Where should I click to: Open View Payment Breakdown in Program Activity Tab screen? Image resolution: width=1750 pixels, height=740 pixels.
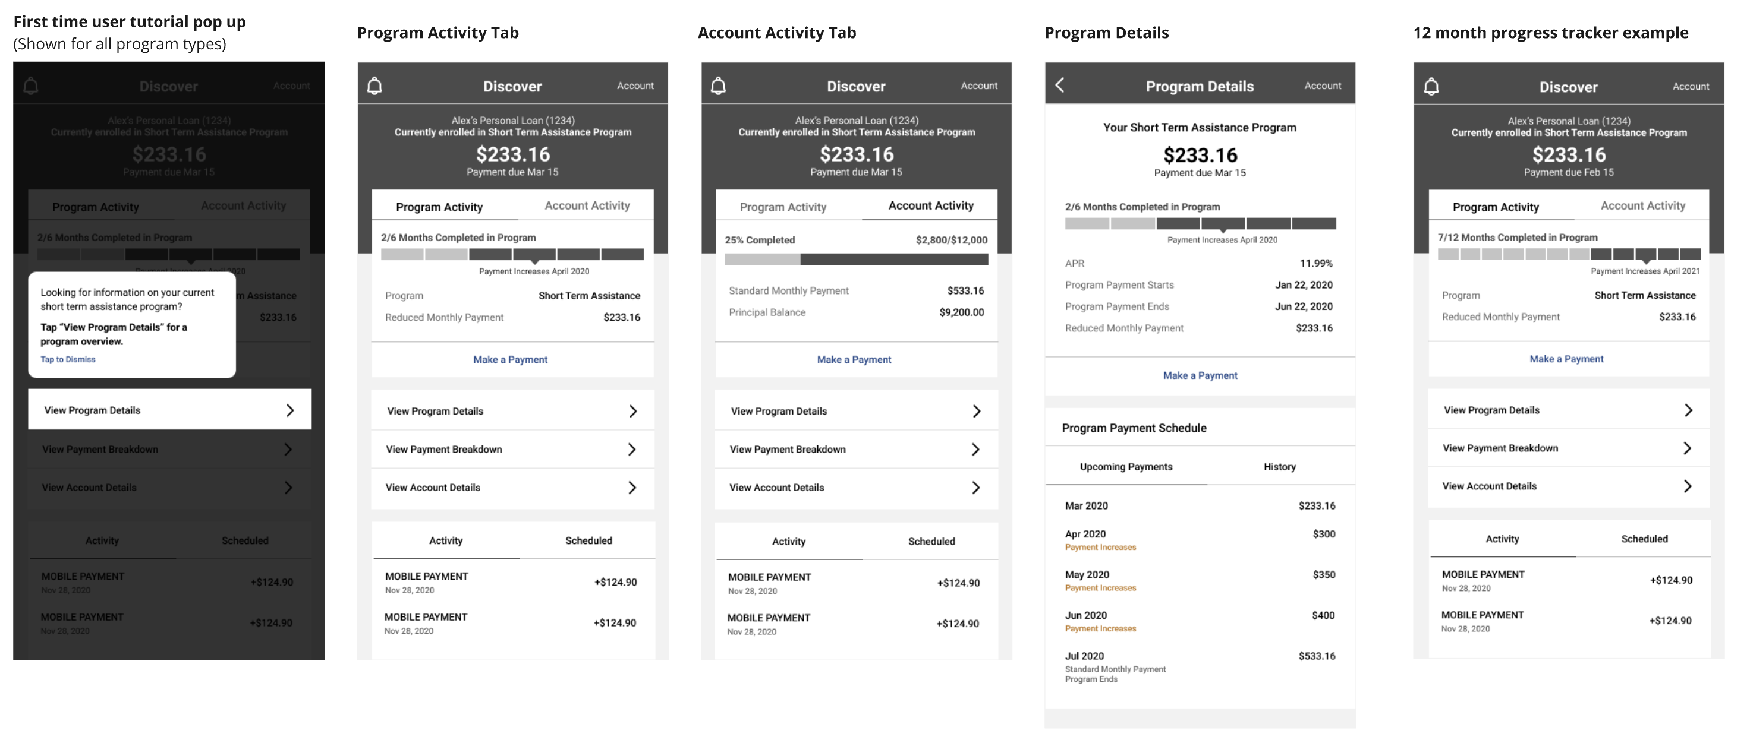513,449
